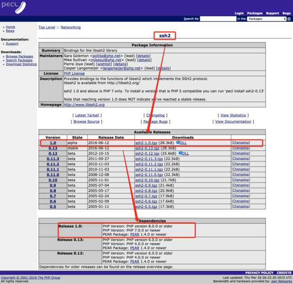Email mikesul@php.net maintainer link
Viewport: 293px width, 284px height.
coord(106,60)
